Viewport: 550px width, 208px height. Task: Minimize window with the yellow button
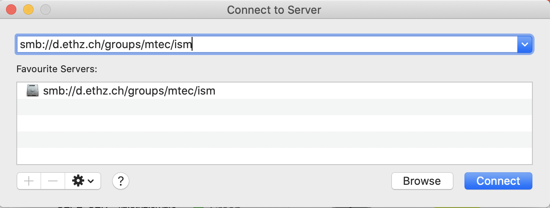(x=28, y=9)
